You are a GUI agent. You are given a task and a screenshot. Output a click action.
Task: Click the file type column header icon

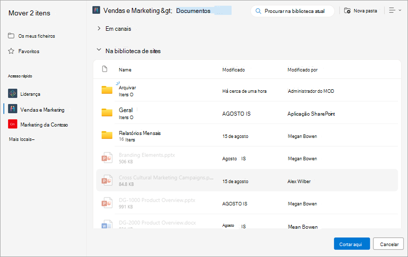click(x=104, y=69)
